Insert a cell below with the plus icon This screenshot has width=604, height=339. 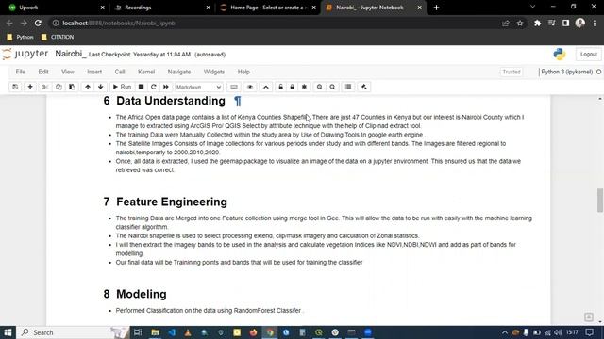30,87
